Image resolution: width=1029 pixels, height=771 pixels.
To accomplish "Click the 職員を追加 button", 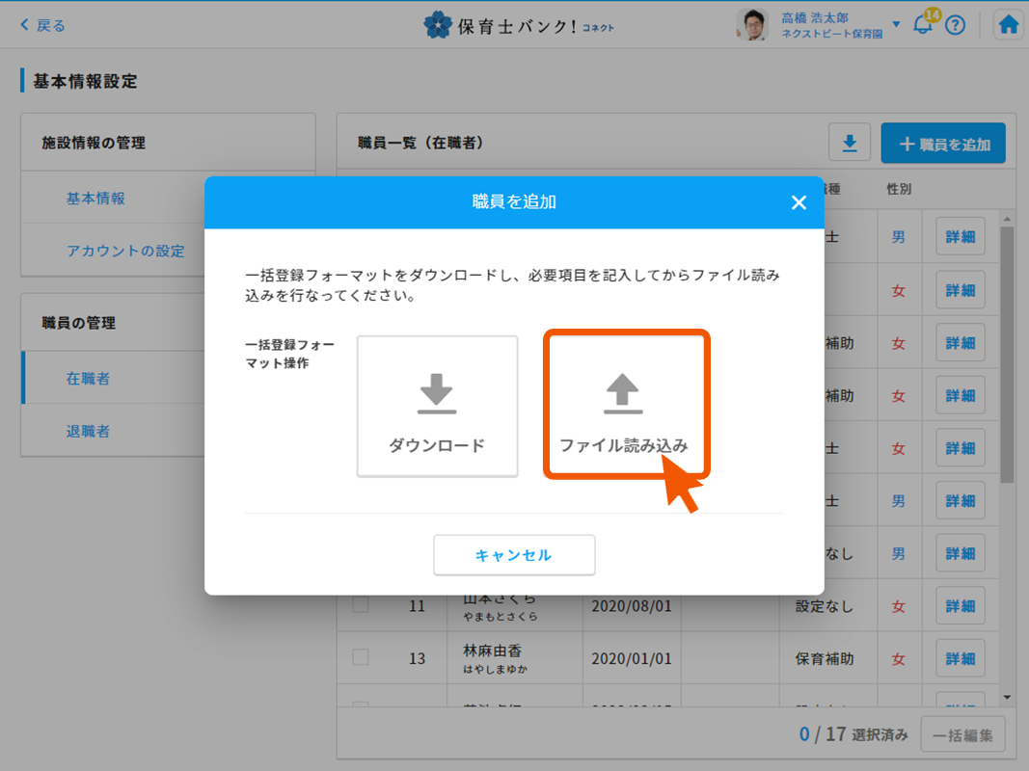I will (943, 144).
